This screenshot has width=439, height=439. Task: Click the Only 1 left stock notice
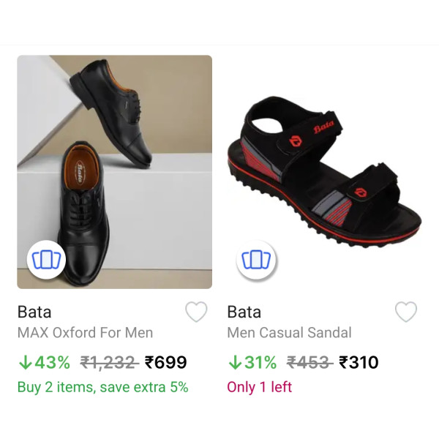coord(260,387)
